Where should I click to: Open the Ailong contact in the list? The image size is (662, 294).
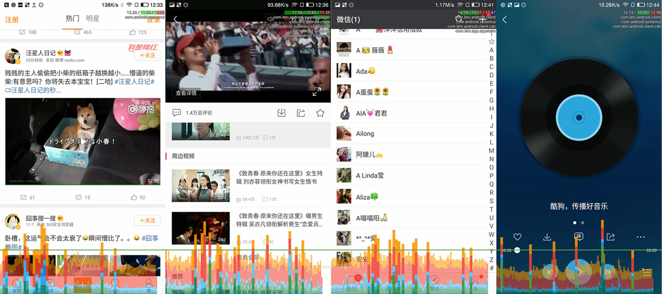coord(365,133)
